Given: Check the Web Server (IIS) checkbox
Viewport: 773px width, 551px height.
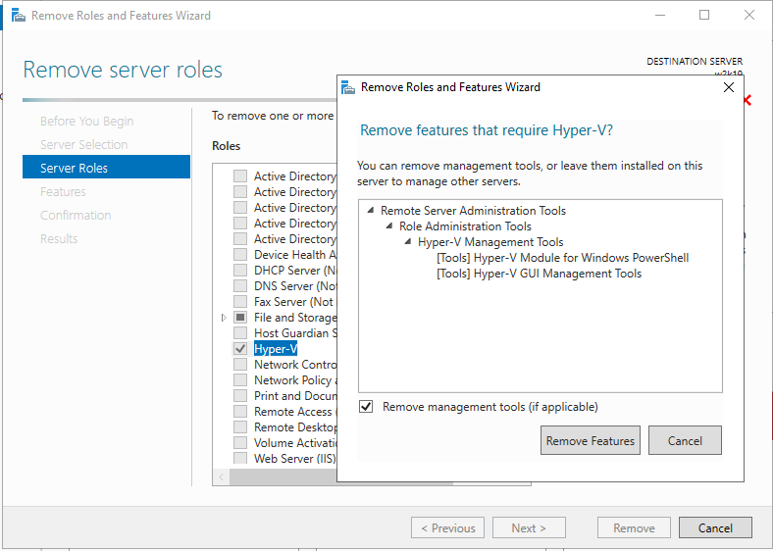Looking at the screenshot, I should coord(240,459).
